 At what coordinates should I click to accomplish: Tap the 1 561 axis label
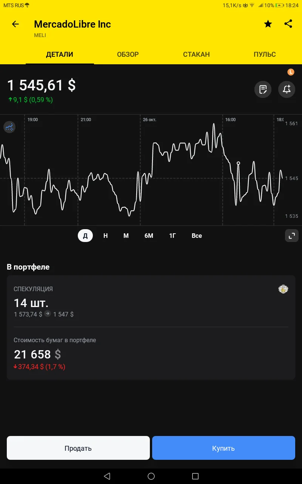pos(291,124)
